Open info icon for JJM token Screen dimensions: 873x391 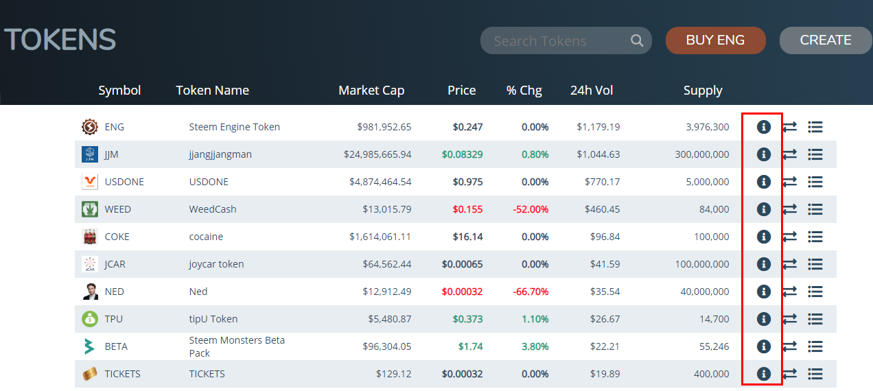763,154
